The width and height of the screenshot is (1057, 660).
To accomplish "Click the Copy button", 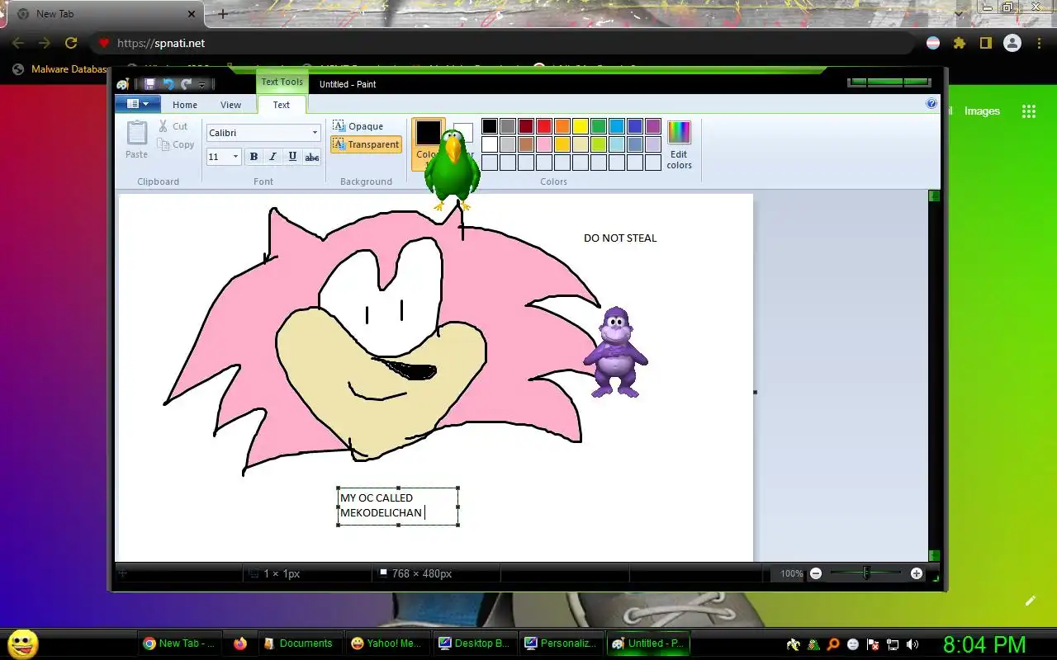I will pos(176,144).
